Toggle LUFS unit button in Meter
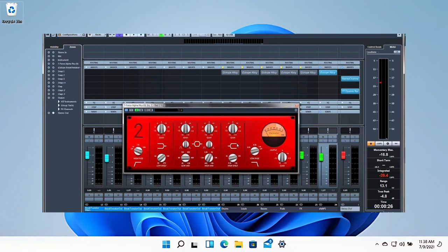448x252 pixels. (379, 143)
